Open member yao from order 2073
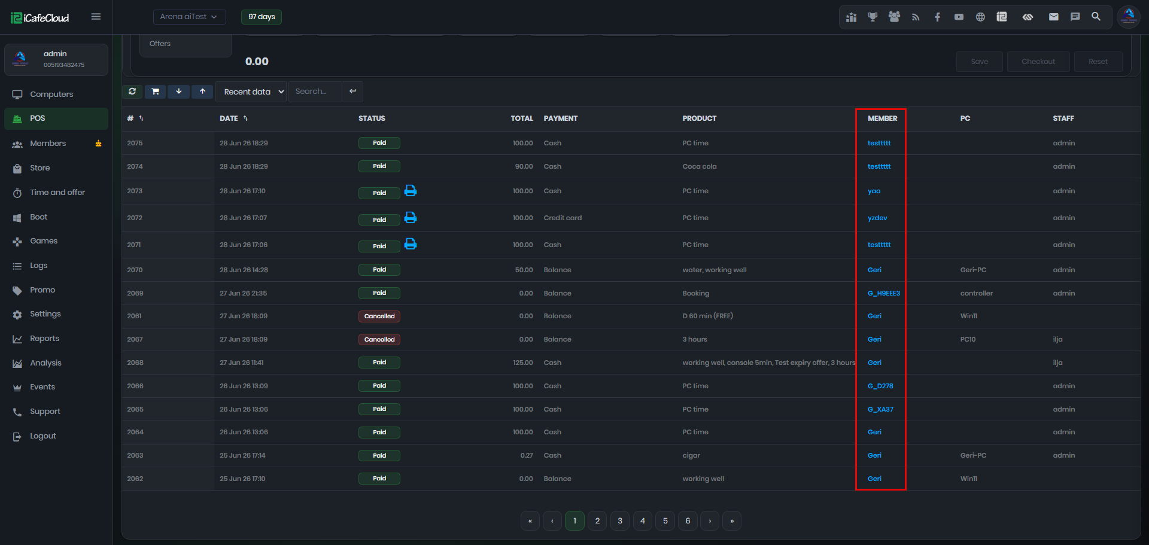The image size is (1149, 545). [874, 191]
